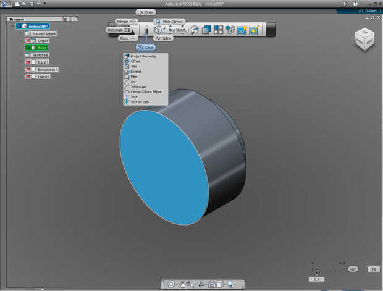The image size is (383, 291).
Task: Click the navigation wheel icon in bottom bar
Action: pos(171,284)
